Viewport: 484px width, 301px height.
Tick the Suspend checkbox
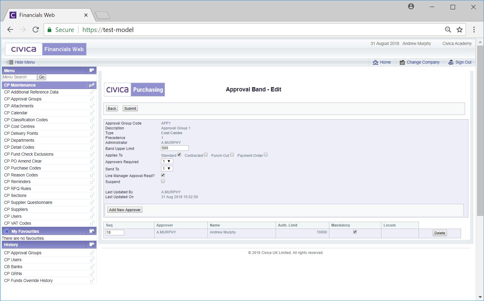tap(163, 181)
